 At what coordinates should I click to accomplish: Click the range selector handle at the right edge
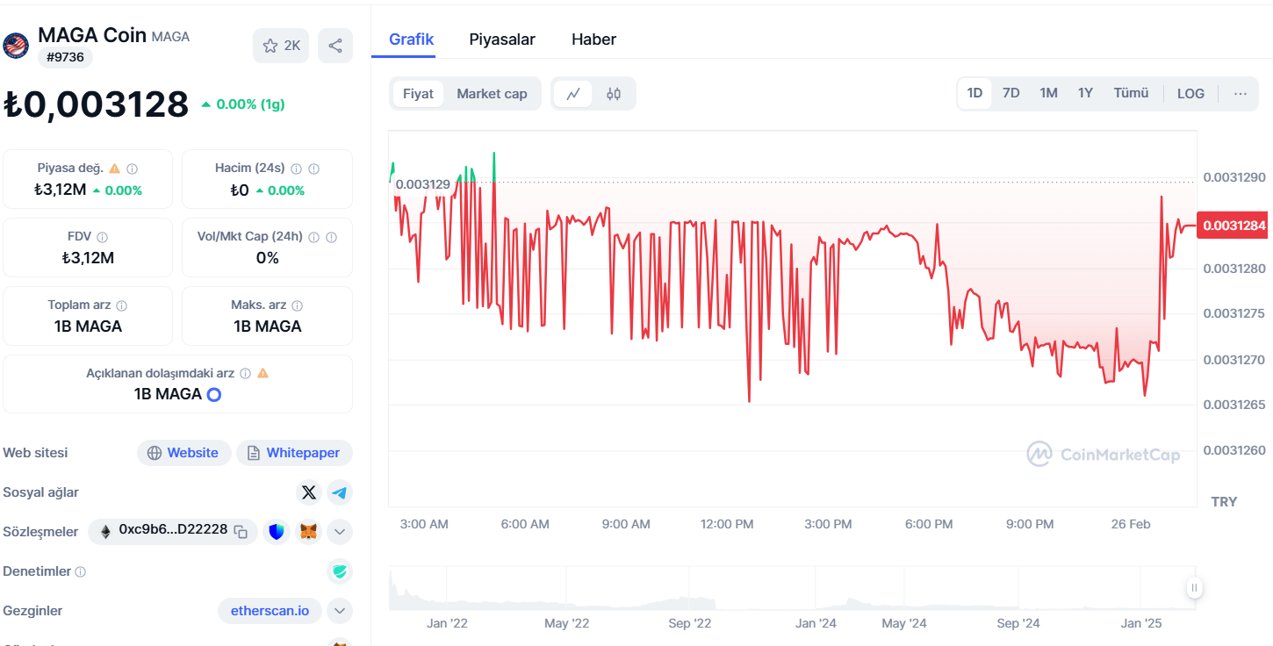[1194, 588]
